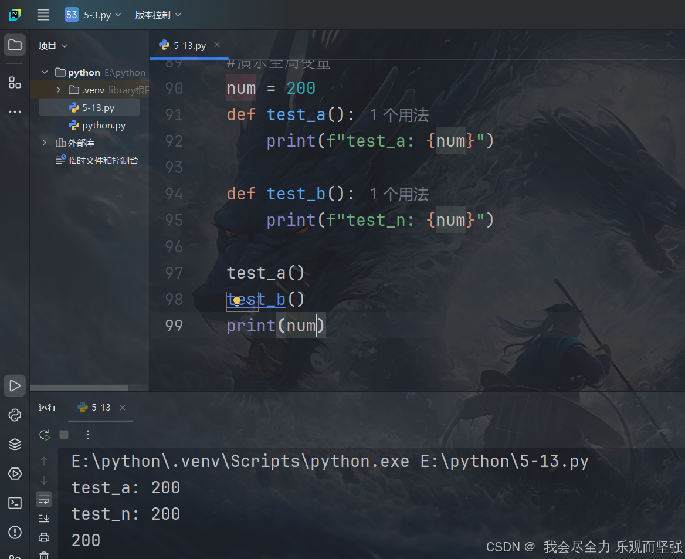This screenshot has height=559, width=685.
Task: Place cursor on line 90 num assignment
Action: tap(271, 89)
